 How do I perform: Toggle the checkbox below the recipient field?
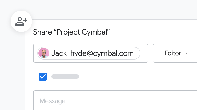(43, 77)
